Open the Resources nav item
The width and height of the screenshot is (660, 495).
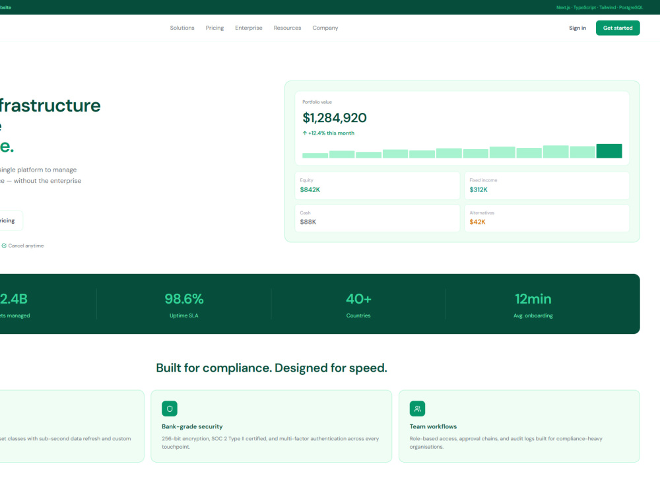287,28
